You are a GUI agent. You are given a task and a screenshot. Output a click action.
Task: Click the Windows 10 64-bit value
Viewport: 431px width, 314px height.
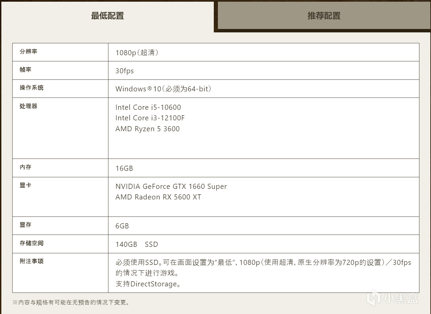point(164,89)
